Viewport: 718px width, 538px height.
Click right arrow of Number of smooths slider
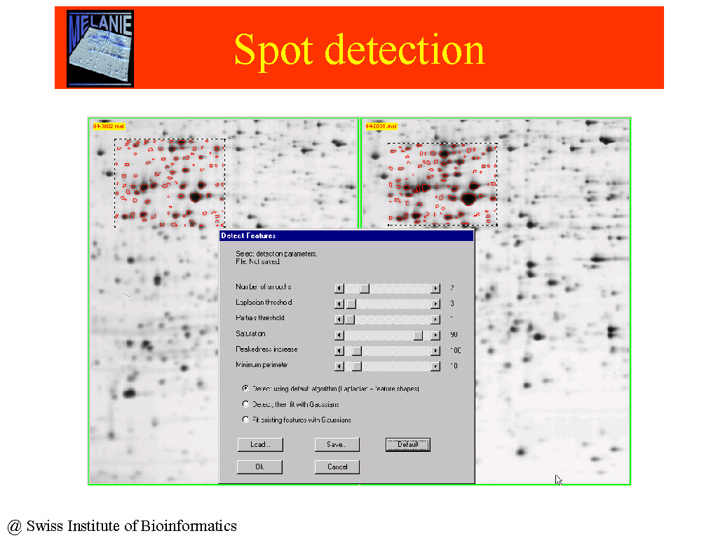coord(435,288)
